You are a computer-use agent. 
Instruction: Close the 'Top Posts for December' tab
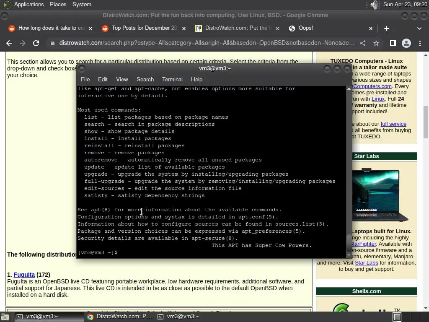[x=184, y=29]
